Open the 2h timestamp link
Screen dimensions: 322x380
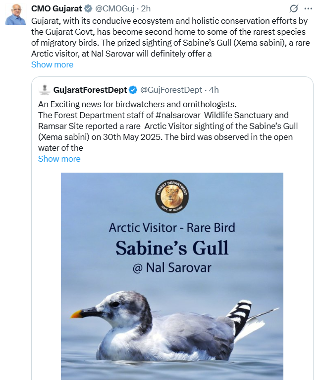click(146, 9)
